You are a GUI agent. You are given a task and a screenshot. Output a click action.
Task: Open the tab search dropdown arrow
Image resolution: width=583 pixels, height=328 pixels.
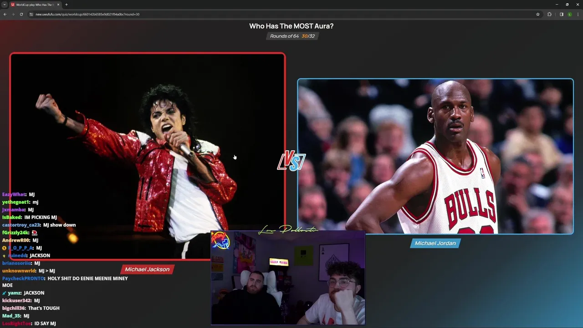point(5,5)
